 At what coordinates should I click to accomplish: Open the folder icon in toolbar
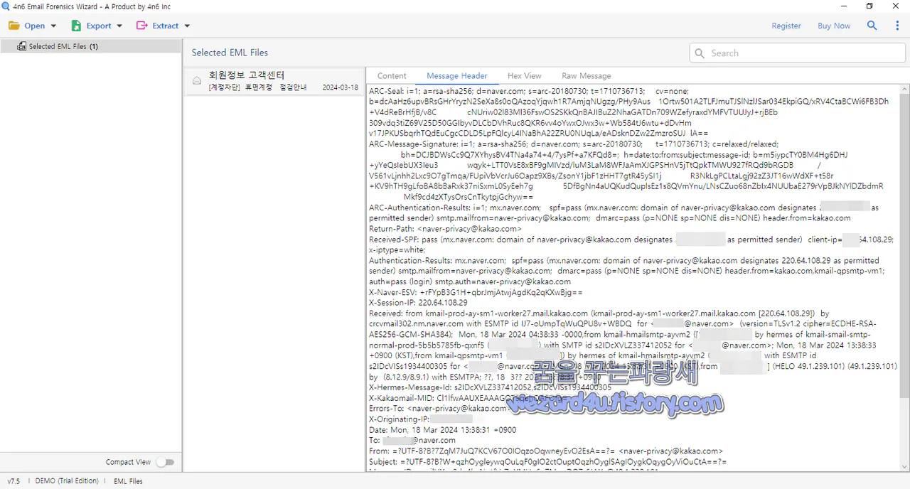tap(14, 26)
